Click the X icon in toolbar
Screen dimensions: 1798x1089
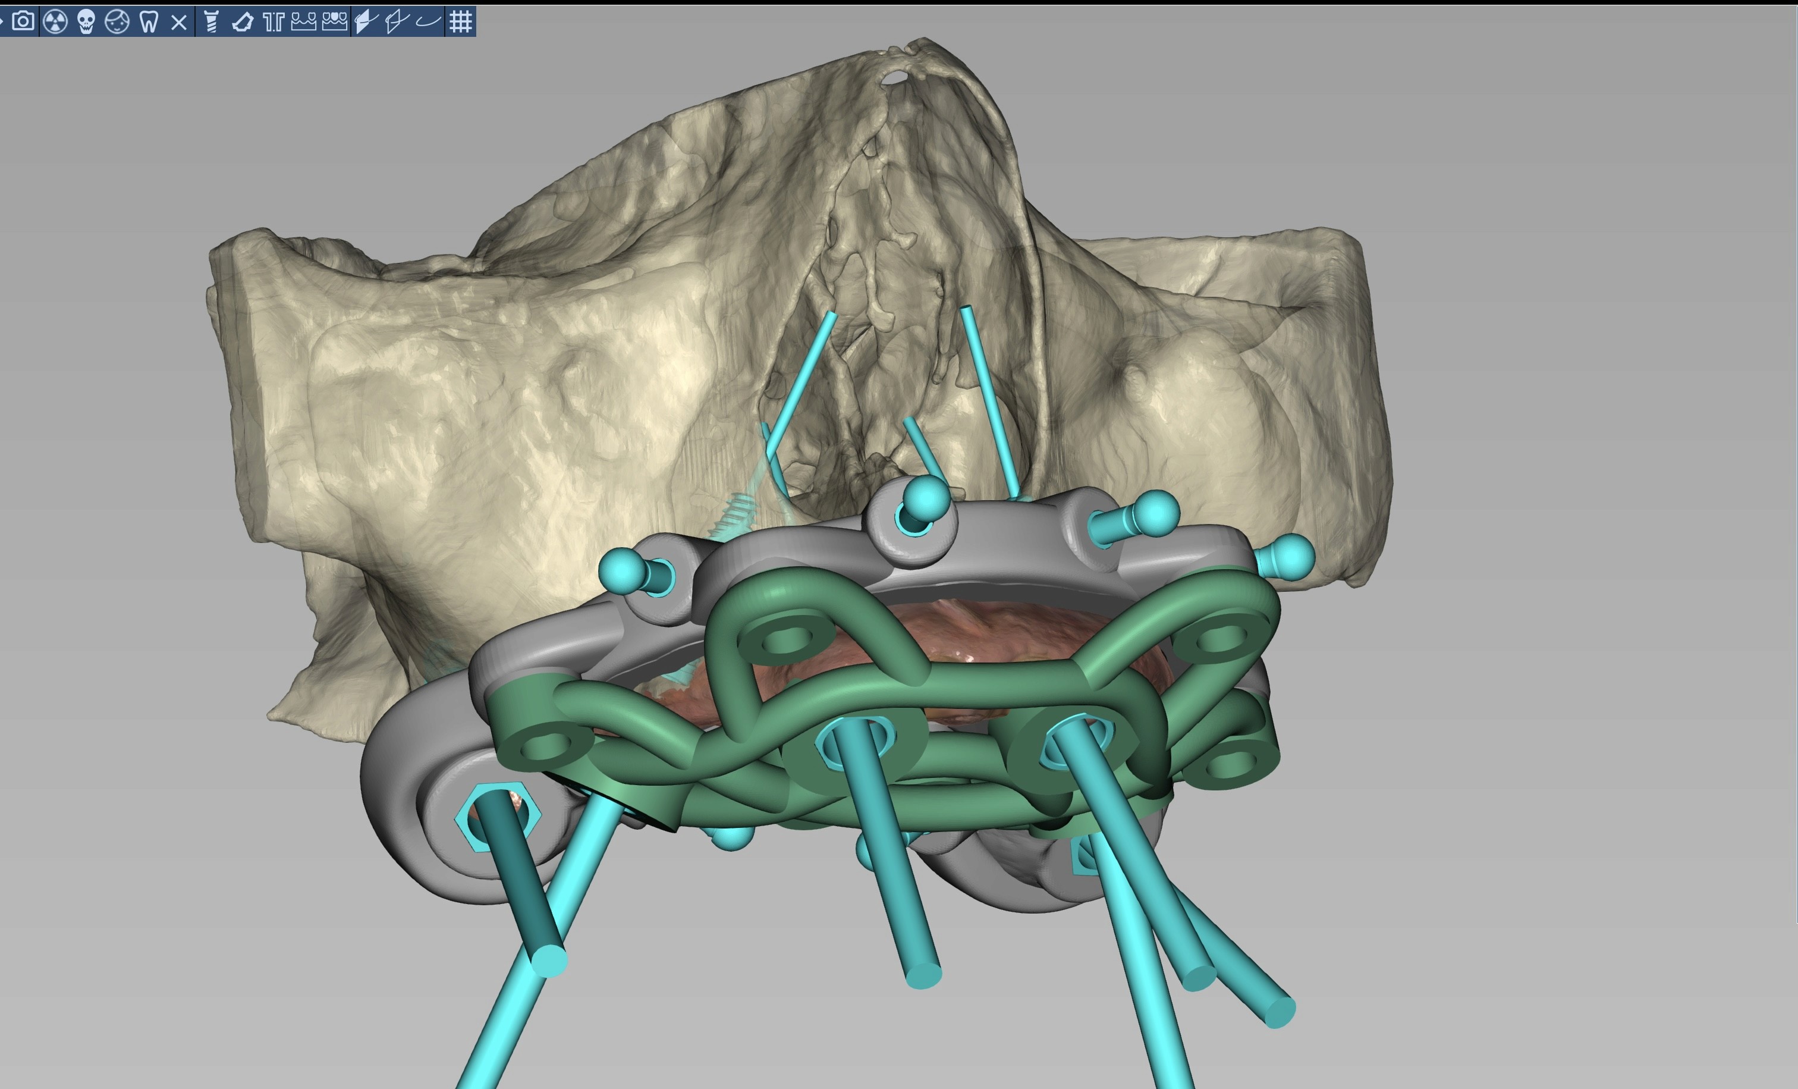pyautogui.click(x=179, y=22)
